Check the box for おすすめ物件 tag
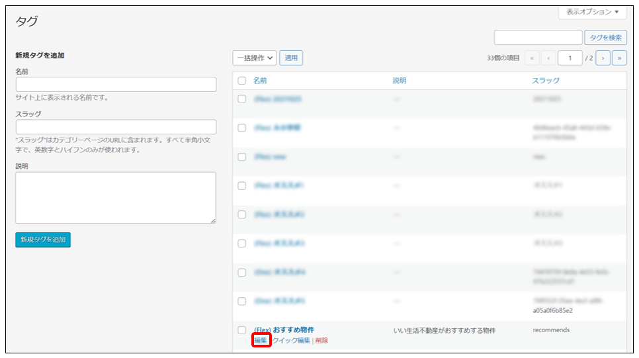Image resolution: width=639 pixels, height=358 pixels. [x=242, y=330]
